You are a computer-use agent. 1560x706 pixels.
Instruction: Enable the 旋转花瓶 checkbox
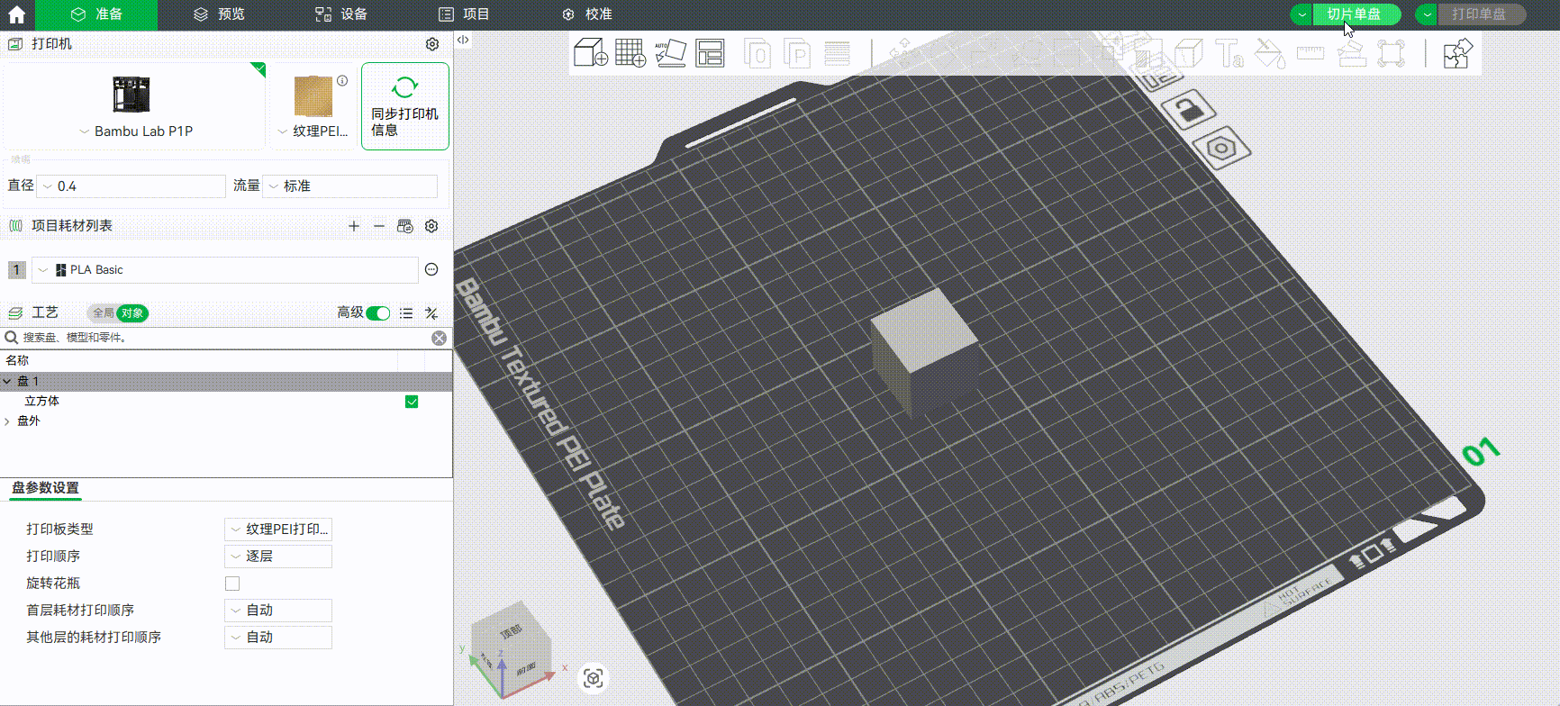click(x=232, y=584)
